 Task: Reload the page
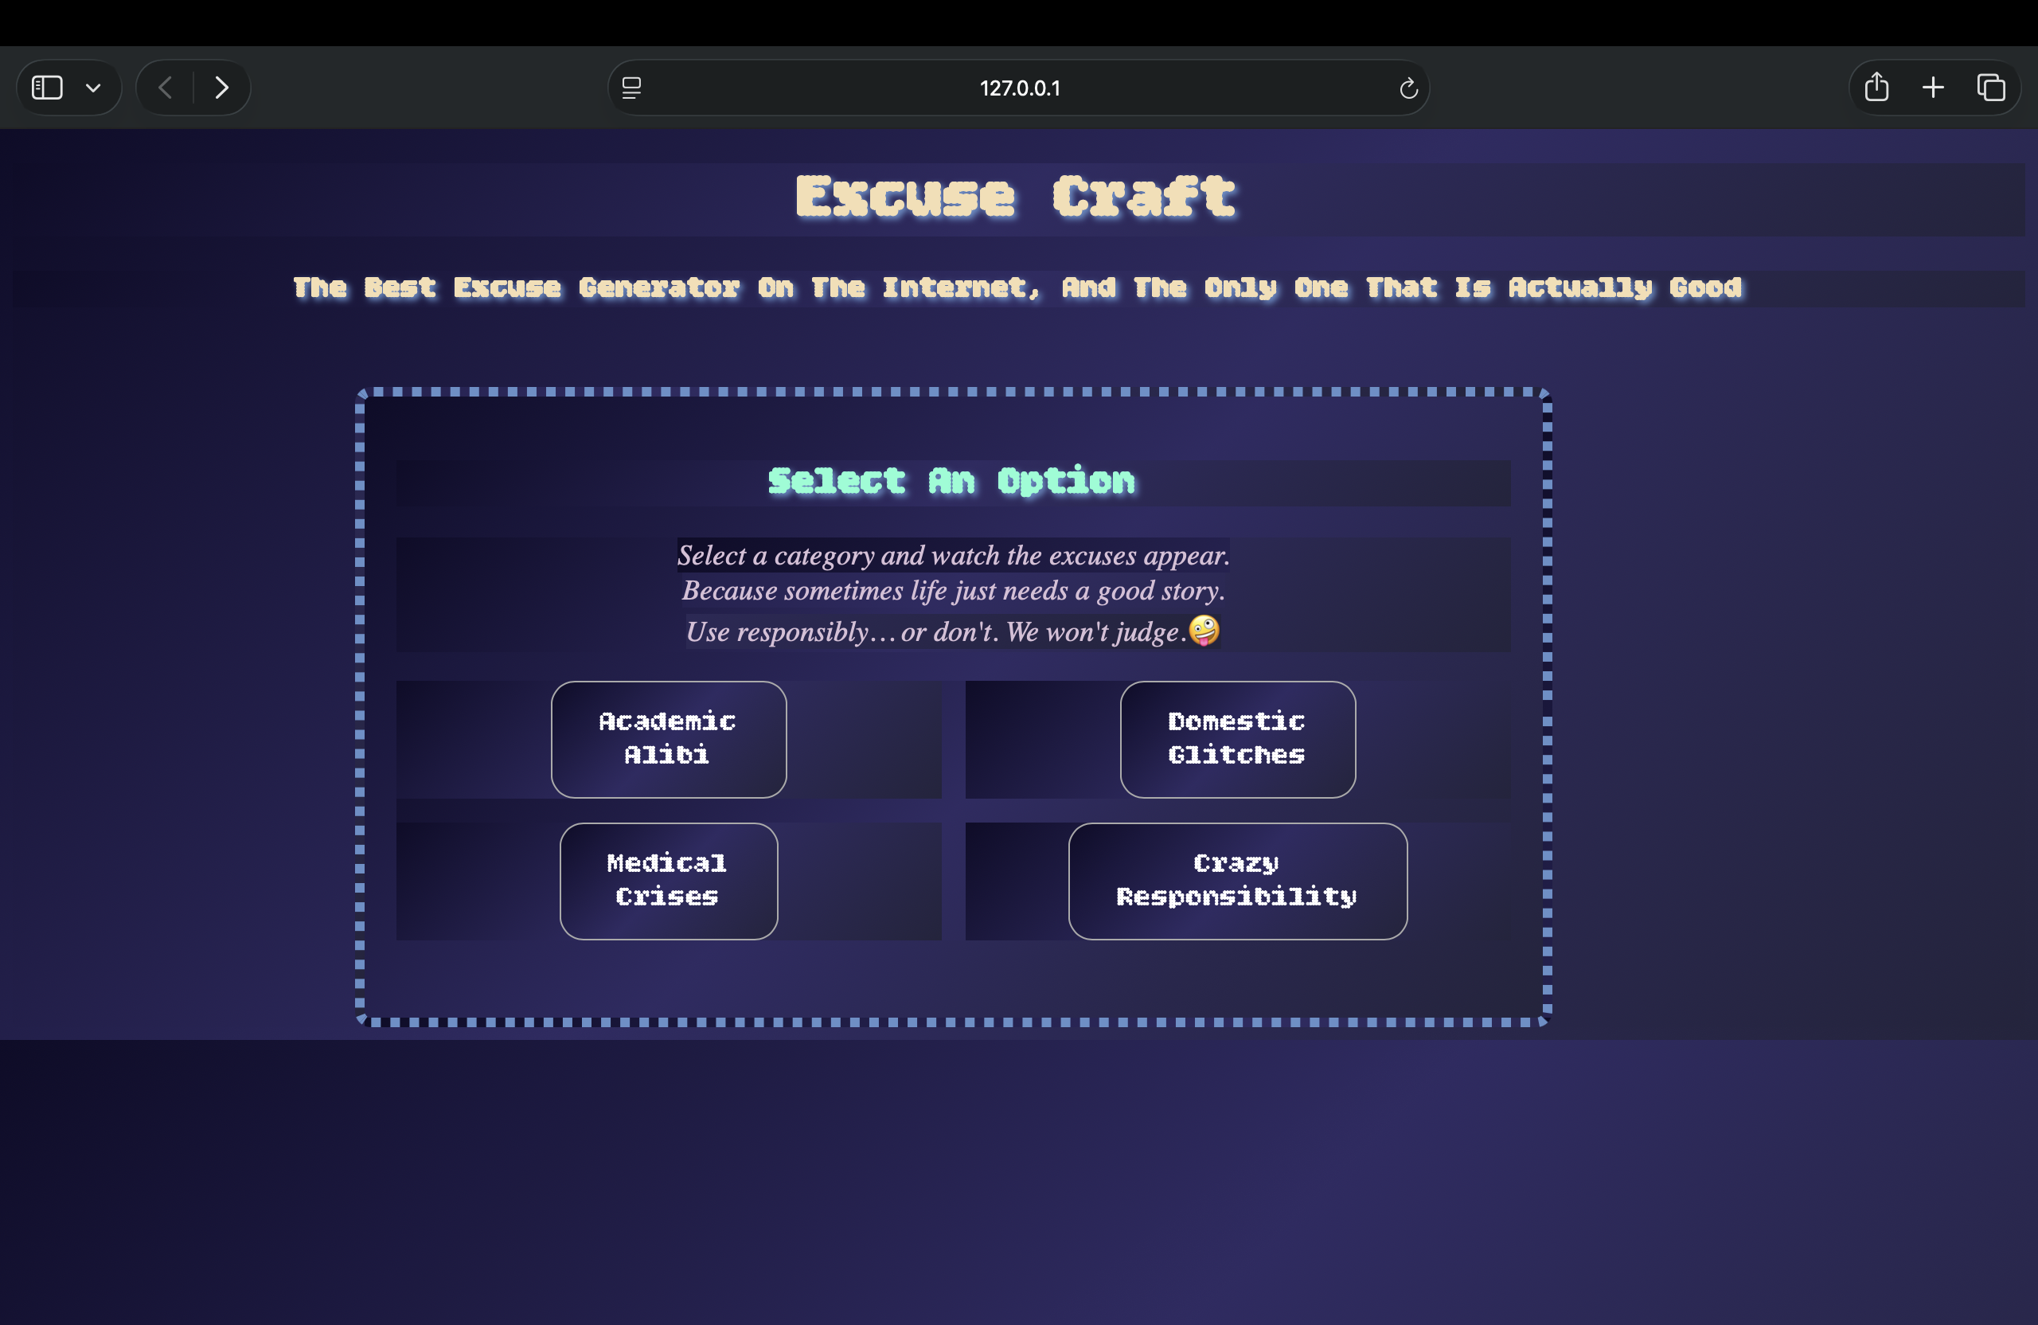1407,88
